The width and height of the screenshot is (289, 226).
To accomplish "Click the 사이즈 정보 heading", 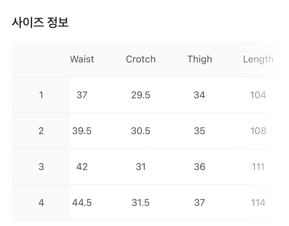I will [40, 23].
